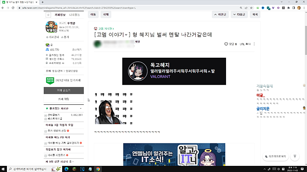Click the laughing ㅋㅋㅋ sticker image

[114, 109]
